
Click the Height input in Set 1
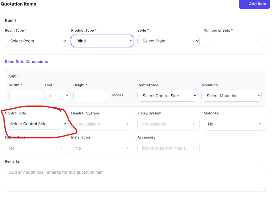click(x=90, y=96)
